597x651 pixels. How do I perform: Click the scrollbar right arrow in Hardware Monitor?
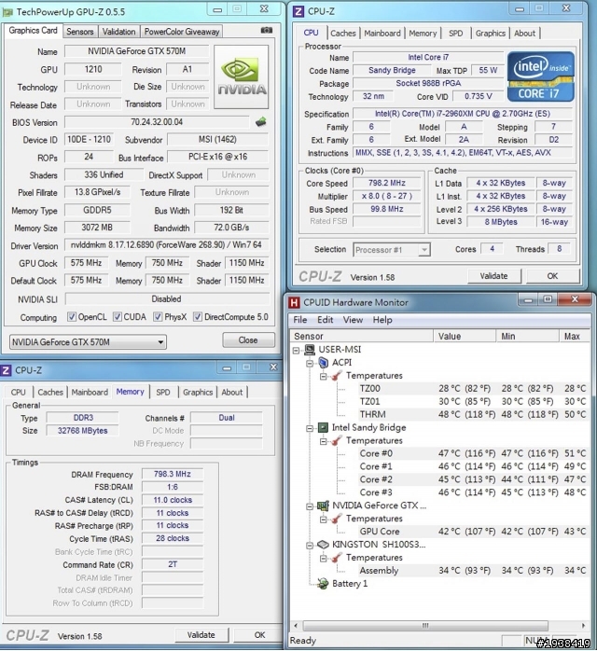[583, 625]
